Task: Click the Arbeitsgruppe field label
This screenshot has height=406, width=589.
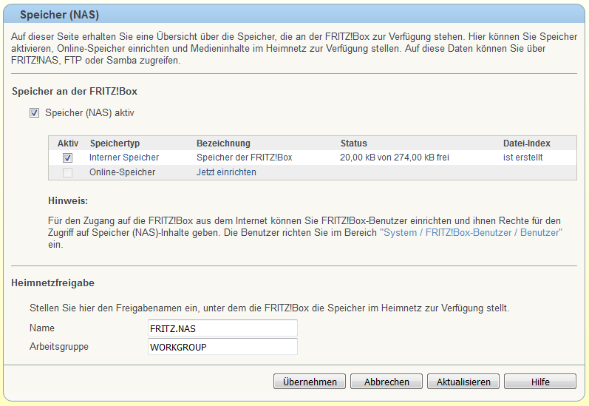Action: [59, 347]
